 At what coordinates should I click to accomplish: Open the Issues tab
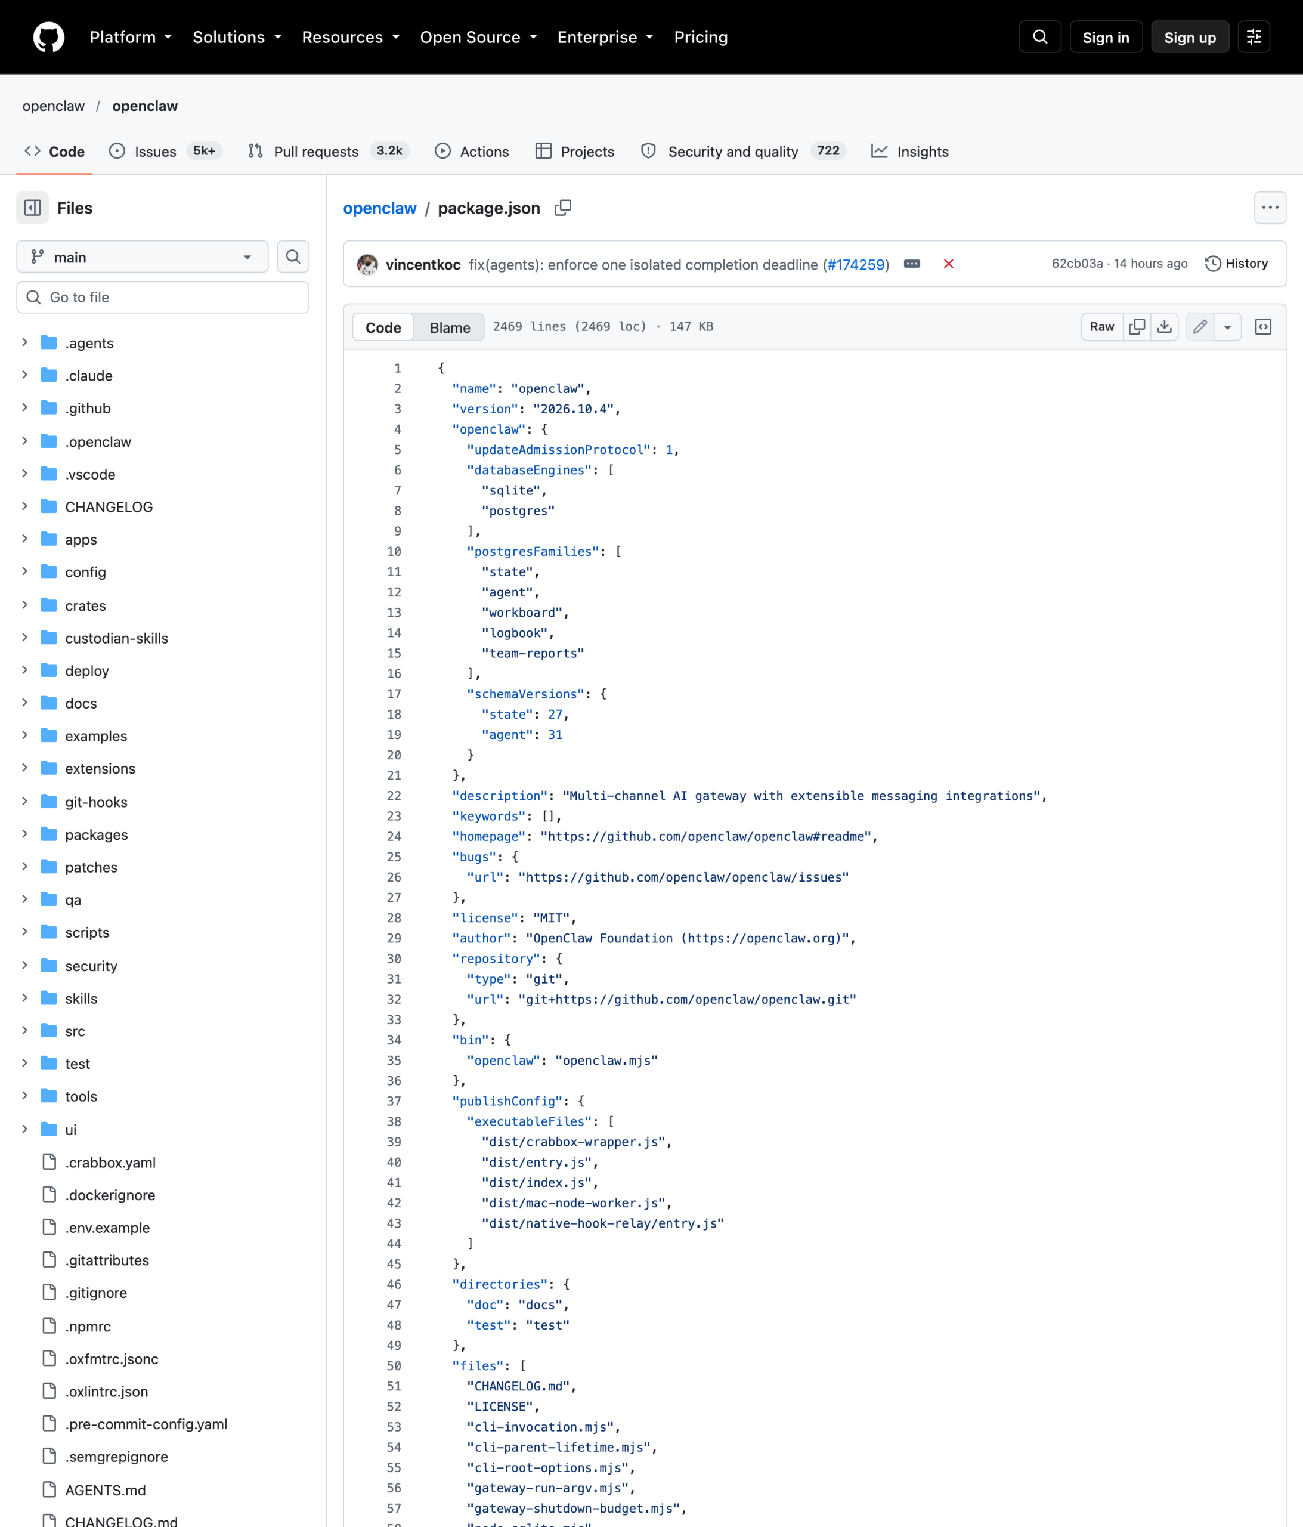click(165, 151)
